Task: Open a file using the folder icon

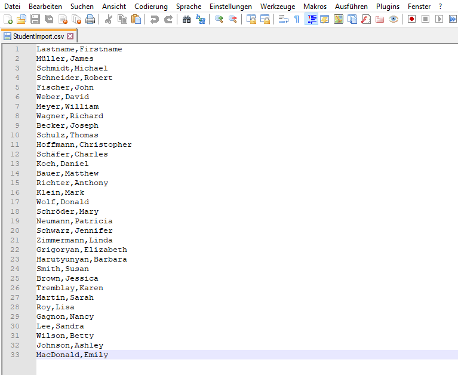Action: (21, 19)
